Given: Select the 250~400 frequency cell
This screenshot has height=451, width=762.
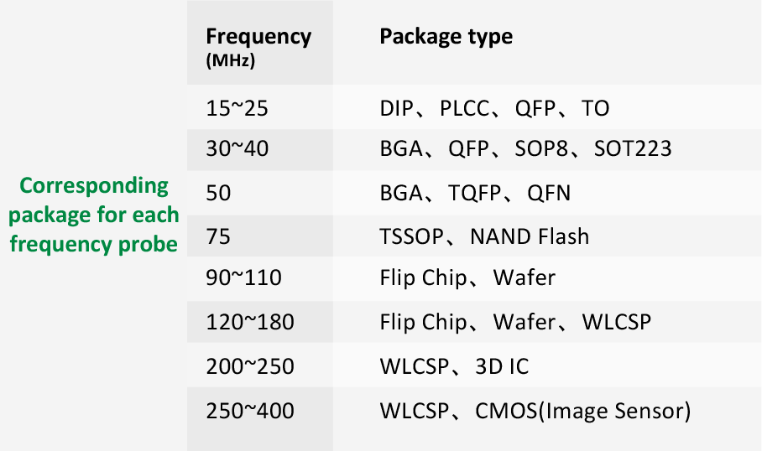Looking at the screenshot, I should point(250,412).
